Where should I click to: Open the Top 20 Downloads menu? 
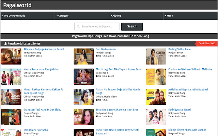pyautogui.click(x=28, y=16)
